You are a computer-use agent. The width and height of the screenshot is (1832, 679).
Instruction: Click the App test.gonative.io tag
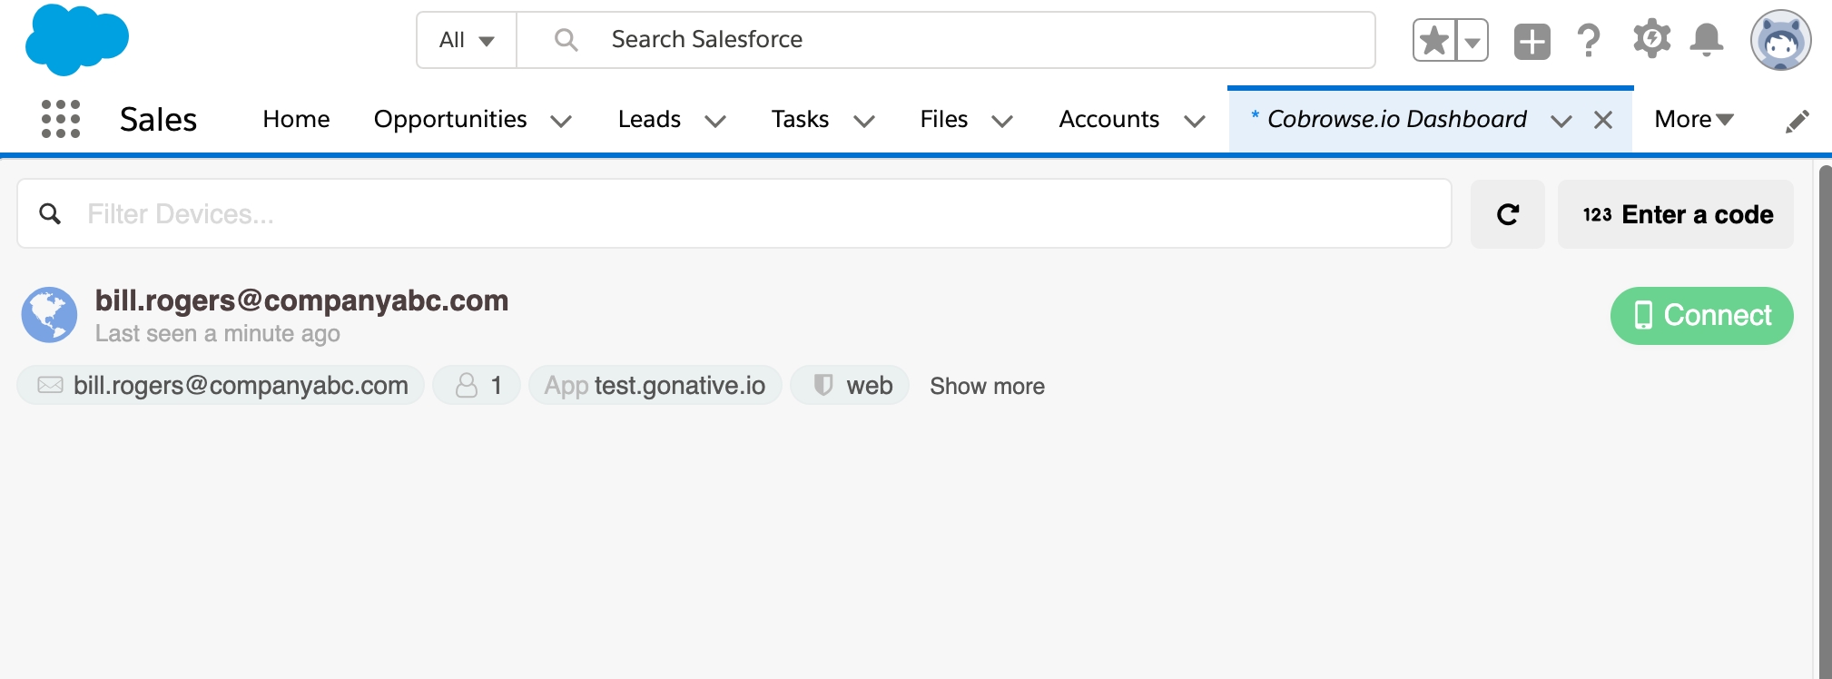click(x=655, y=385)
